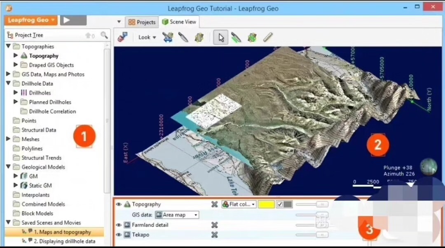Click the Leapfrog app logo in title bar
The image size is (445, 248).
(x=9, y=8)
